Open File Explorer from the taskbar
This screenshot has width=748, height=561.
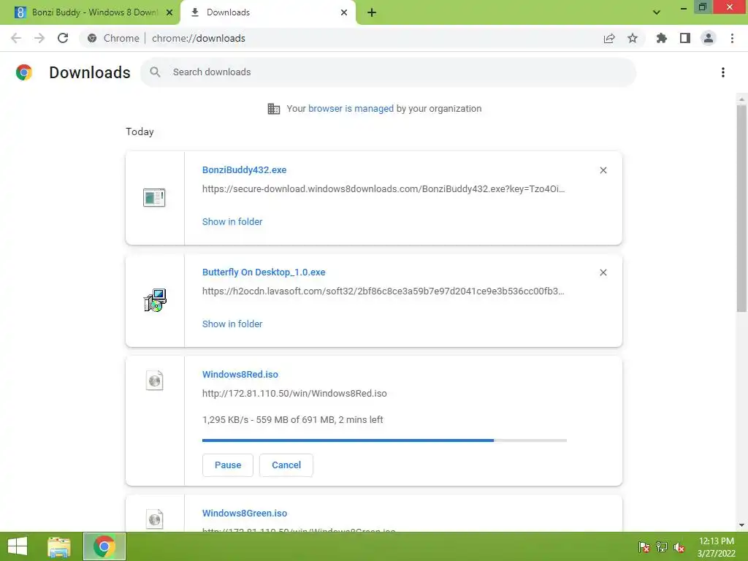click(x=59, y=546)
